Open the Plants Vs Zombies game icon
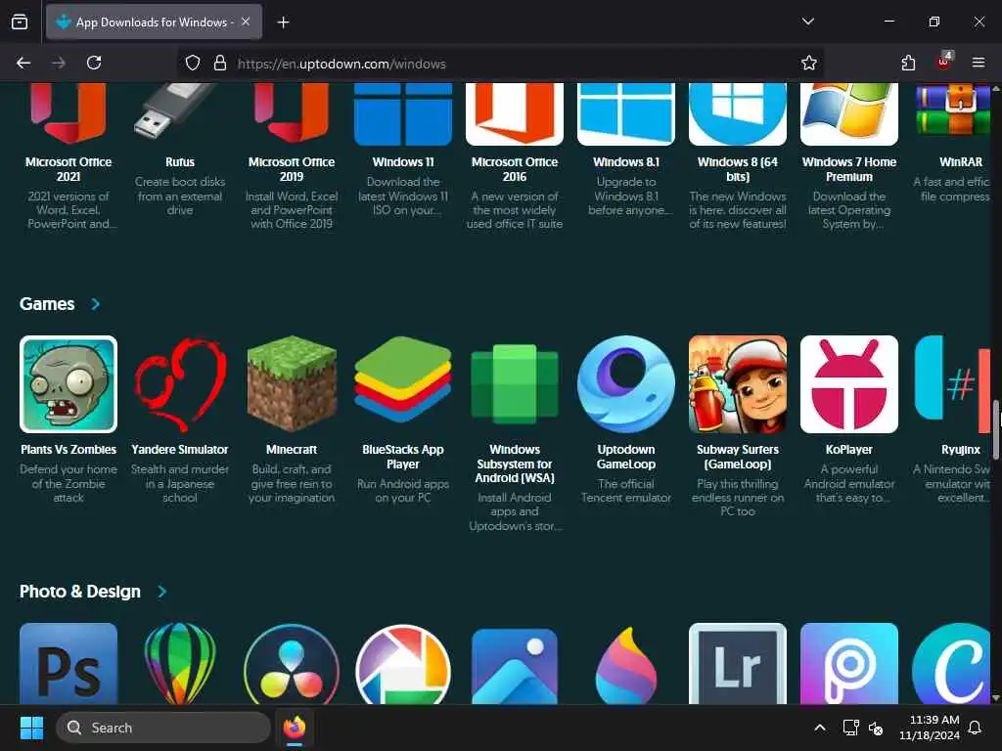Image resolution: width=1002 pixels, height=751 pixels. click(68, 383)
